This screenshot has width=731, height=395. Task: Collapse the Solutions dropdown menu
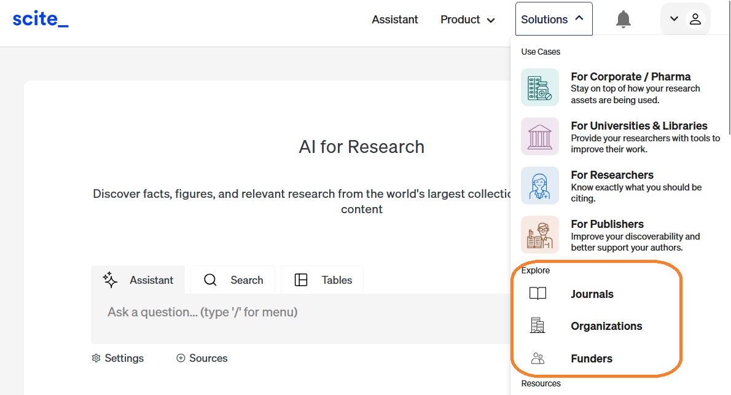(553, 19)
